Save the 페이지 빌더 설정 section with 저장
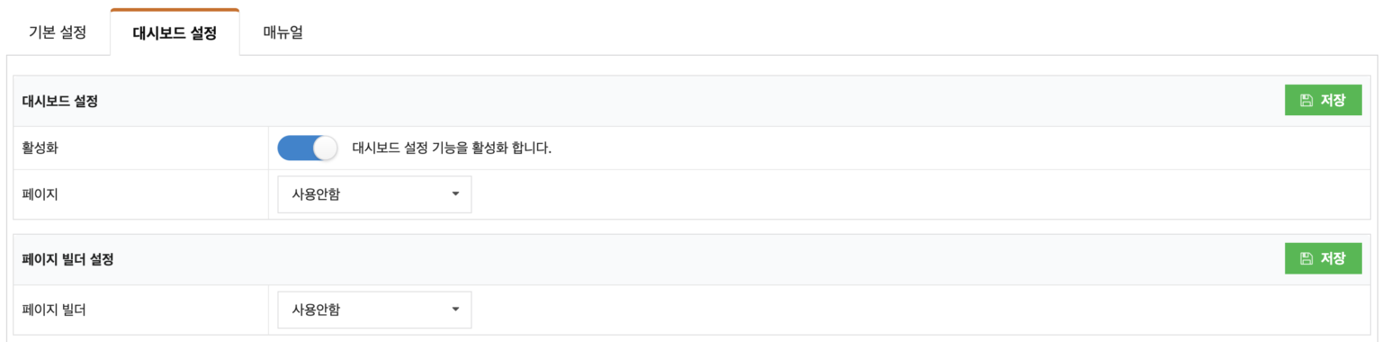The height and width of the screenshot is (342, 1382). 1323,259
